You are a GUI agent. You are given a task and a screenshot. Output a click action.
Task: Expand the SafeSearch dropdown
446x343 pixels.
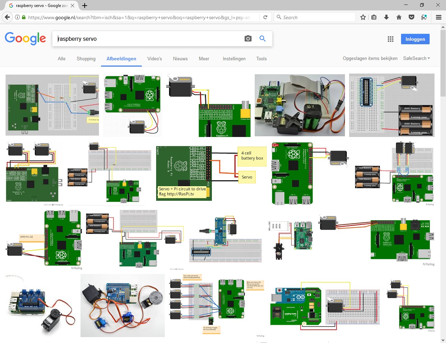coord(416,58)
